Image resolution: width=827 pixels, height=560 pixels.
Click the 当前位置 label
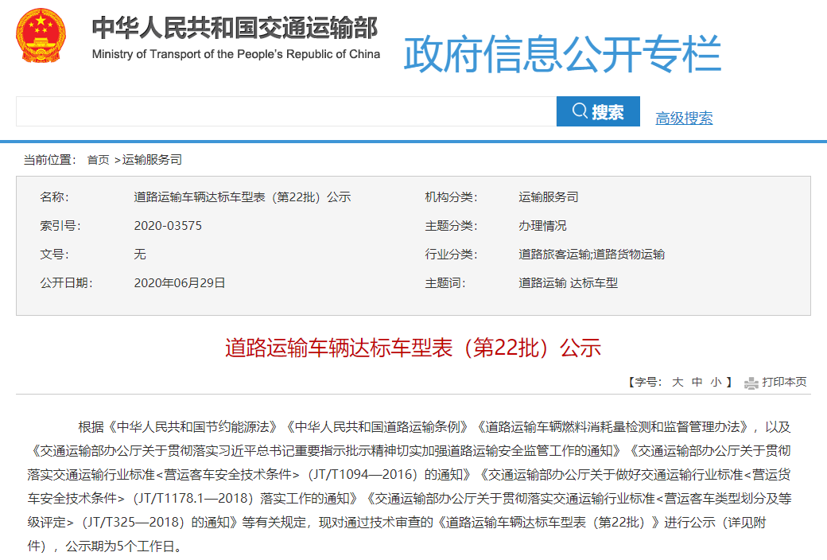49,159
